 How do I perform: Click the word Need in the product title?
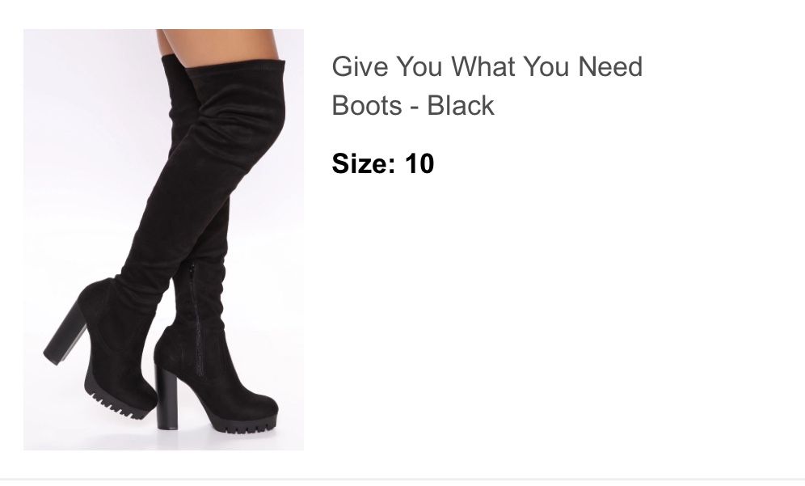(x=610, y=67)
